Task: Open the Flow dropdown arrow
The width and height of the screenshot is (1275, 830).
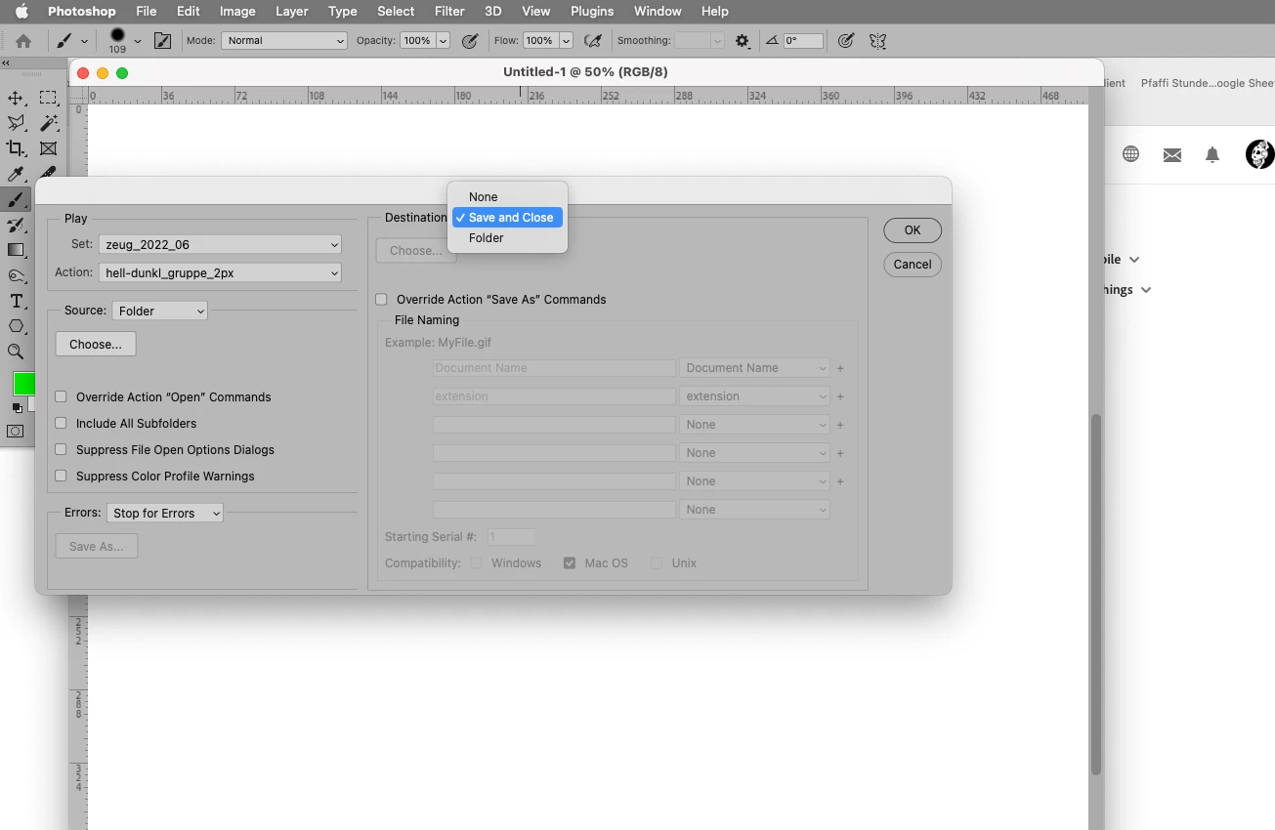Action: (566, 41)
